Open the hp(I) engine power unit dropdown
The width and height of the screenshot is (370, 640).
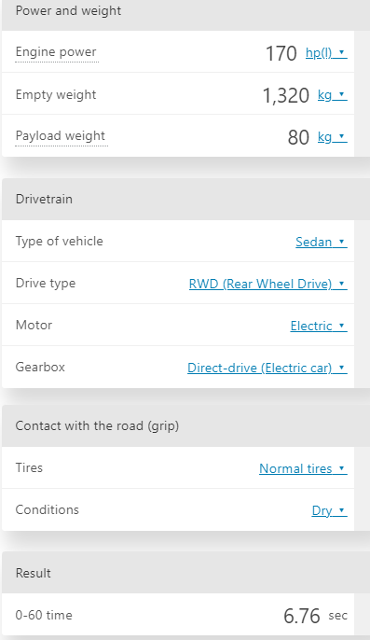coord(326,53)
